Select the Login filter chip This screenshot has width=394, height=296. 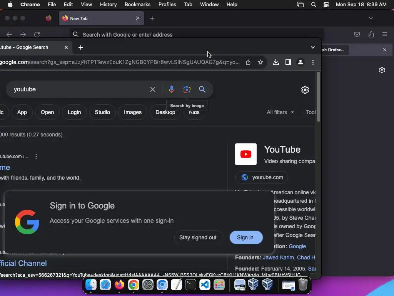[74, 112]
